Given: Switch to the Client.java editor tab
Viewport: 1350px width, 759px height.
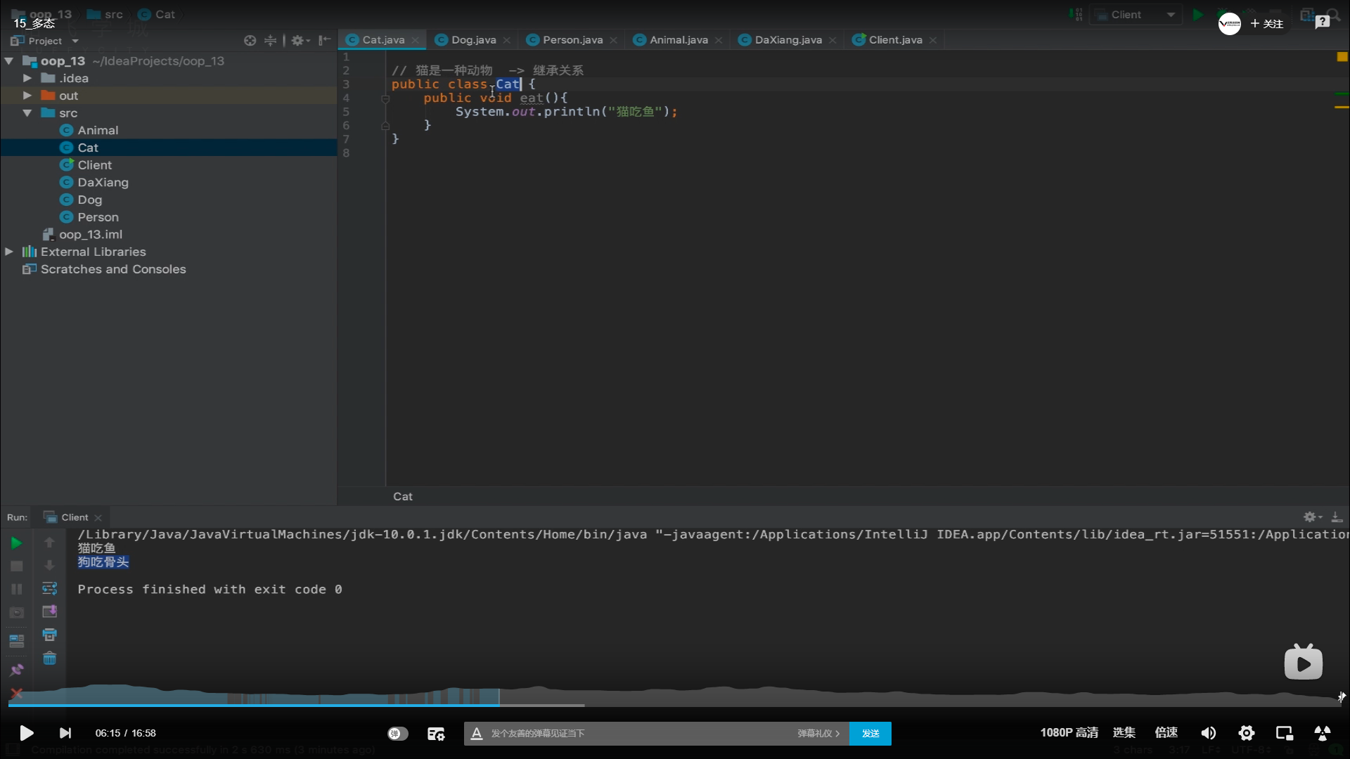Looking at the screenshot, I should (894, 40).
